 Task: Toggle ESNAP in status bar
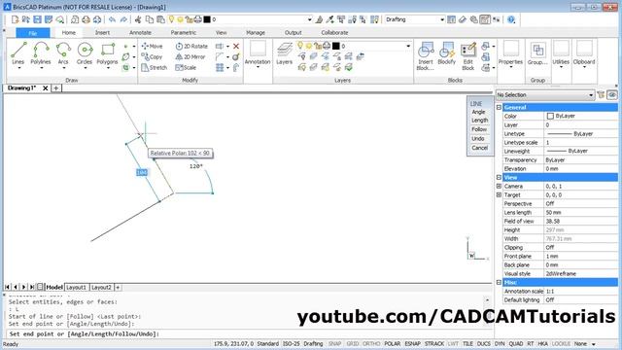pos(412,343)
